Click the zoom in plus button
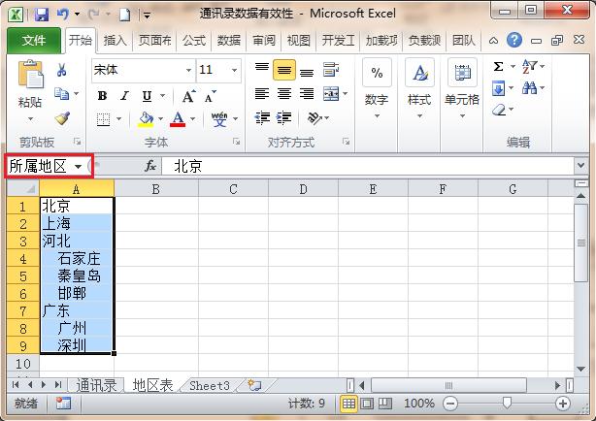Viewport: 596px width, 421px height. [x=563, y=404]
